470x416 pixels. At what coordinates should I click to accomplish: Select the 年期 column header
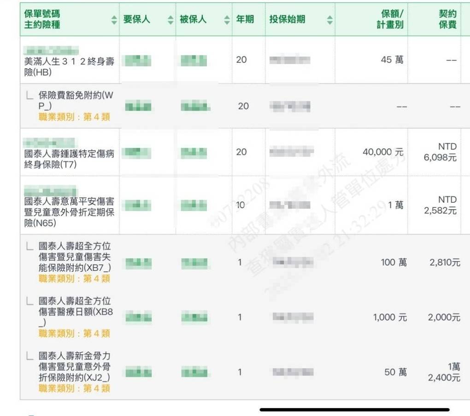pyautogui.click(x=245, y=20)
